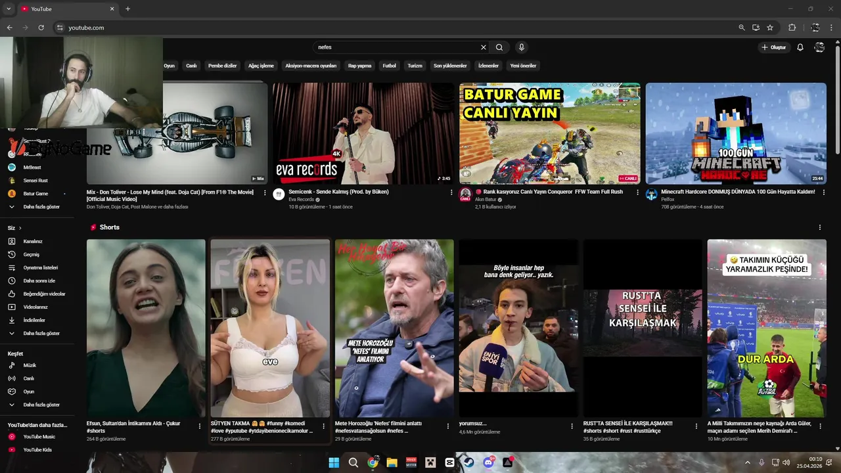Open Discord from the taskbar

coord(488,462)
